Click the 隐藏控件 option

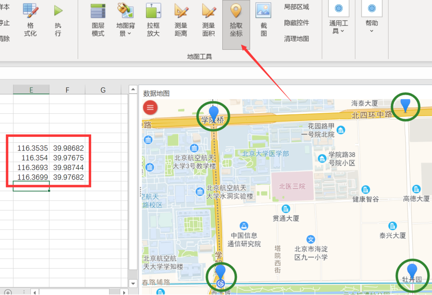click(296, 22)
